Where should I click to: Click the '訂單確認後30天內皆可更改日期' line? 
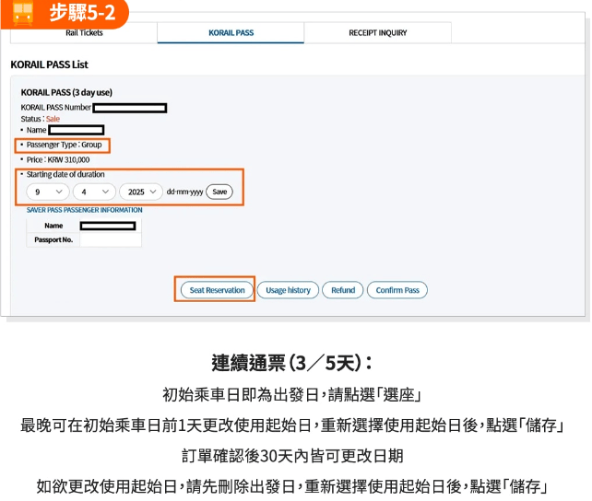click(x=292, y=456)
